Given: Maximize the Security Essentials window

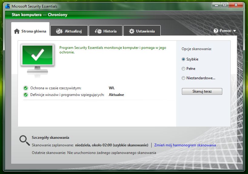Looking at the screenshot, I should coord(225,5).
